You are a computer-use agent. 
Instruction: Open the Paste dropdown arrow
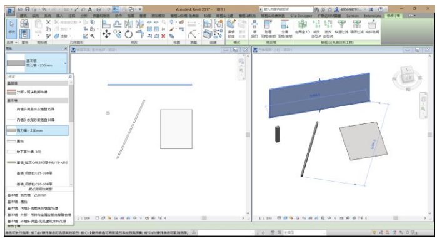tap(38, 36)
